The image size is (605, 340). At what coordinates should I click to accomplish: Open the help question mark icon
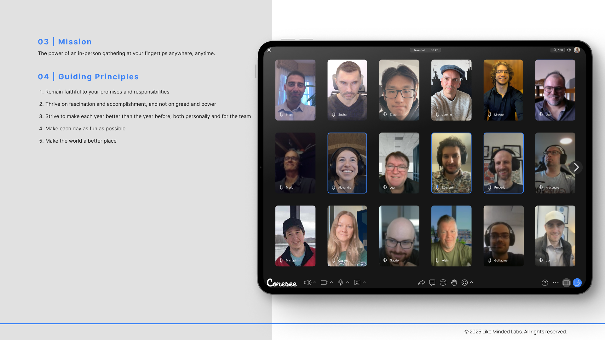tap(545, 283)
